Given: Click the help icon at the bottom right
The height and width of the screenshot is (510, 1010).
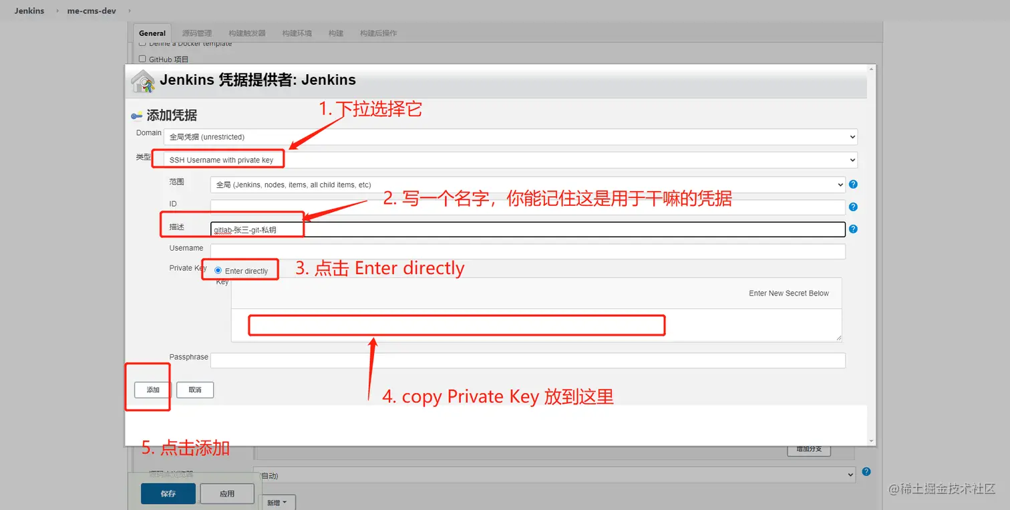Looking at the screenshot, I should pyautogui.click(x=866, y=471).
